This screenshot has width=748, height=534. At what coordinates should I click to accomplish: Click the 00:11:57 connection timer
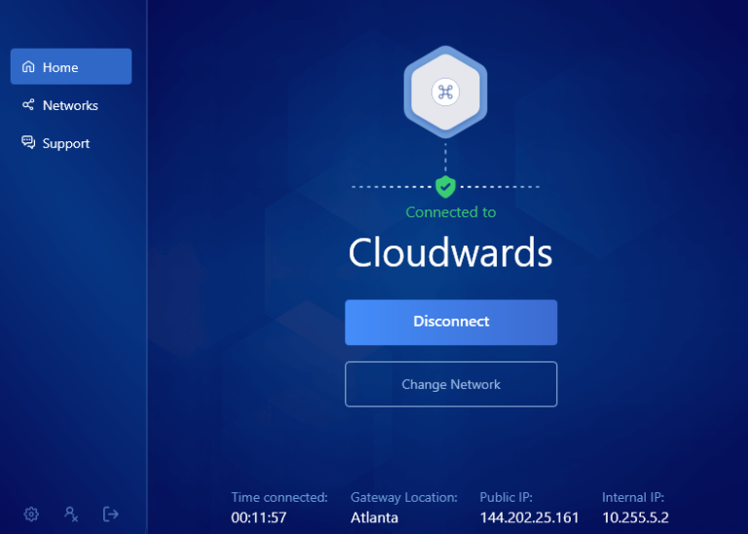tap(258, 517)
